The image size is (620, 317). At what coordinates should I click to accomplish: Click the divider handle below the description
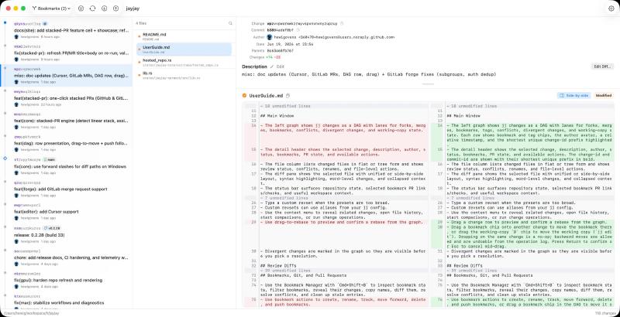[x=429, y=84]
